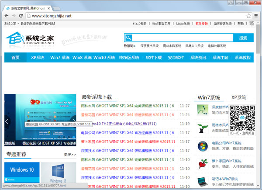Click the magnifier icon in the search box
262x190 pixels.
click(x=128, y=38)
